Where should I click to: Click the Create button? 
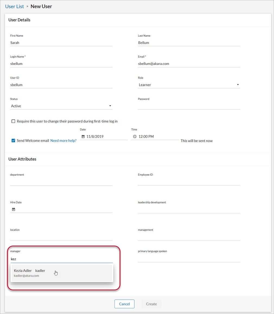[151, 304]
